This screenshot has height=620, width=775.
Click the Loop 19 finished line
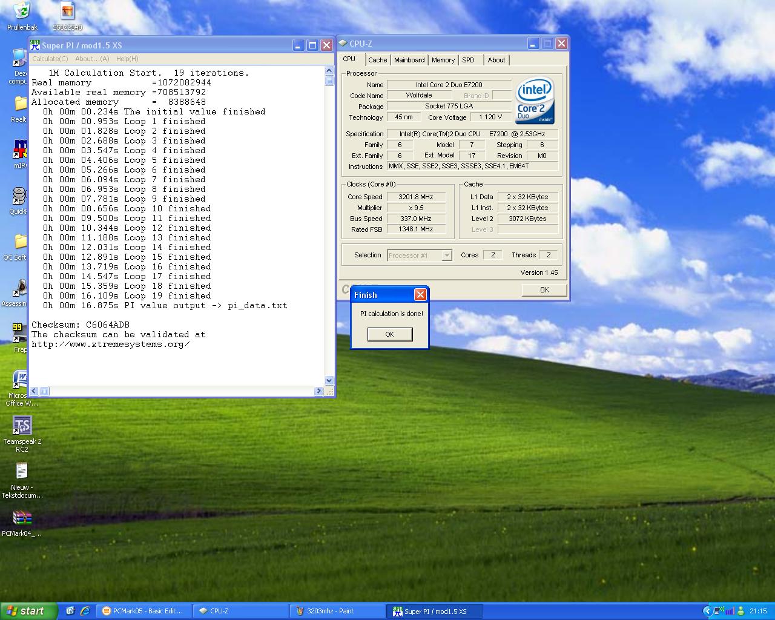click(x=127, y=295)
